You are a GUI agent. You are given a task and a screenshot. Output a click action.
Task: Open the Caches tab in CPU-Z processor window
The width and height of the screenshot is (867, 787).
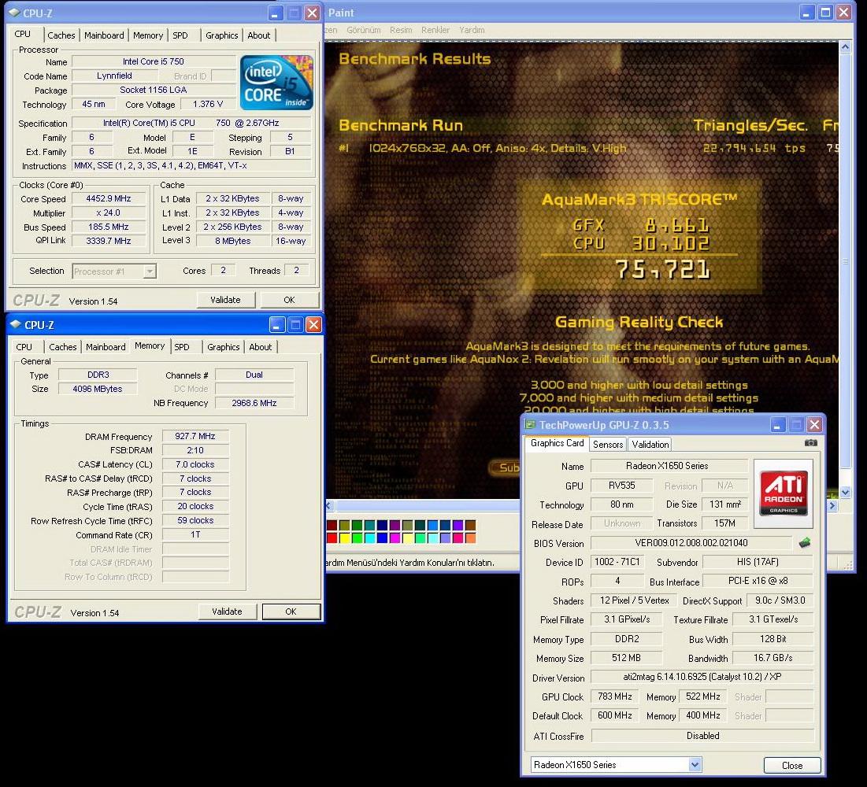pyautogui.click(x=61, y=35)
